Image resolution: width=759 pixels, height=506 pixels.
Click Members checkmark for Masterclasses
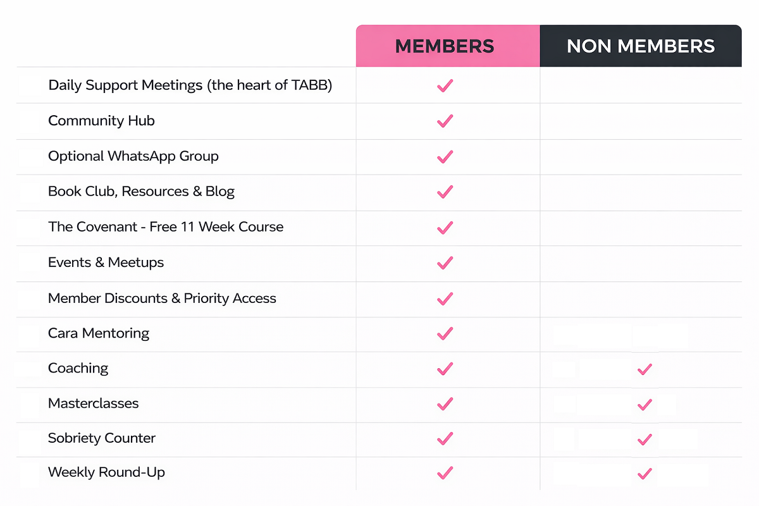445,404
